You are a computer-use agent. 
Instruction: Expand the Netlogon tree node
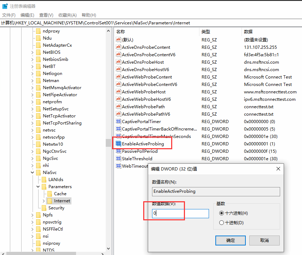click(33, 74)
